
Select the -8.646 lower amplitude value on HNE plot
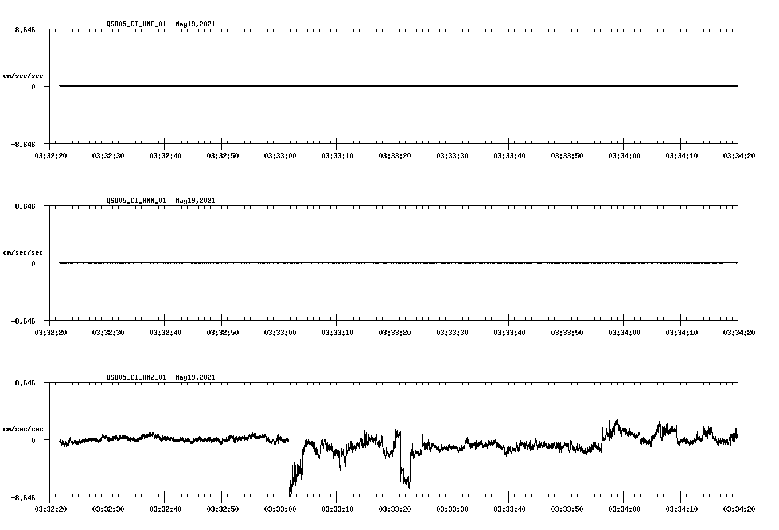click(23, 145)
